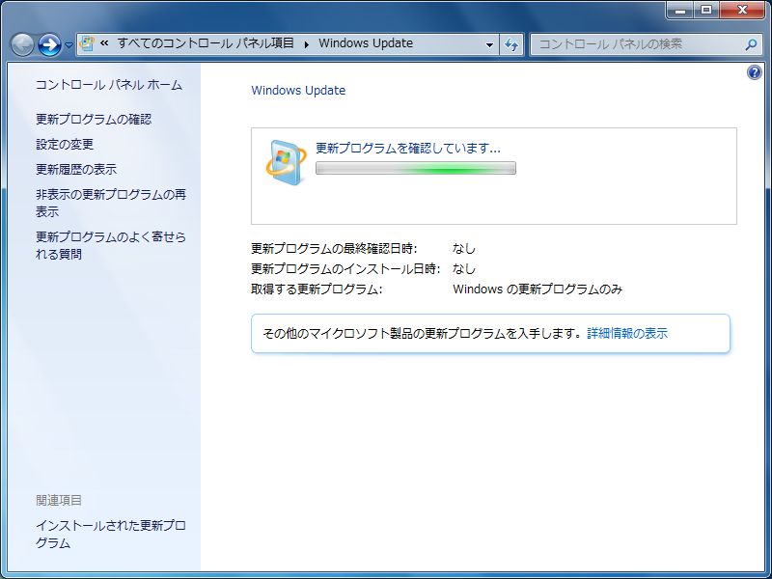The width and height of the screenshot is (772, 579).
Task: Click the double chevron in address bar
Action: 104,43
